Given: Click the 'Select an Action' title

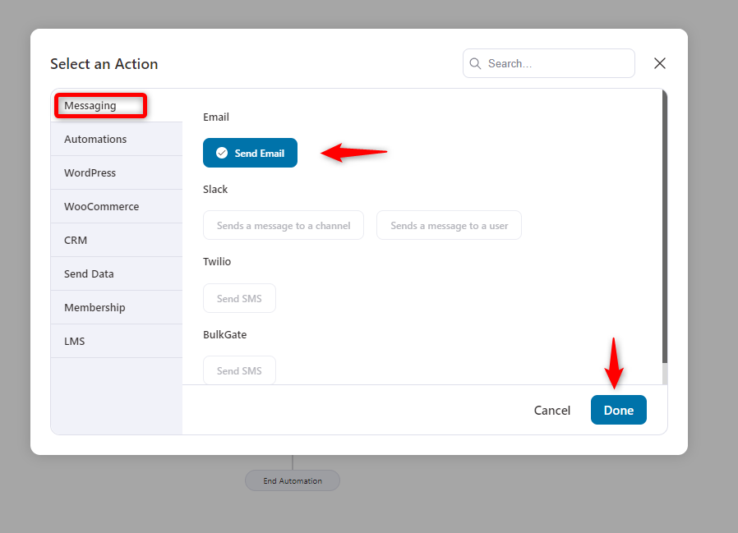Looking at the screenshot, I should [104, 64].
